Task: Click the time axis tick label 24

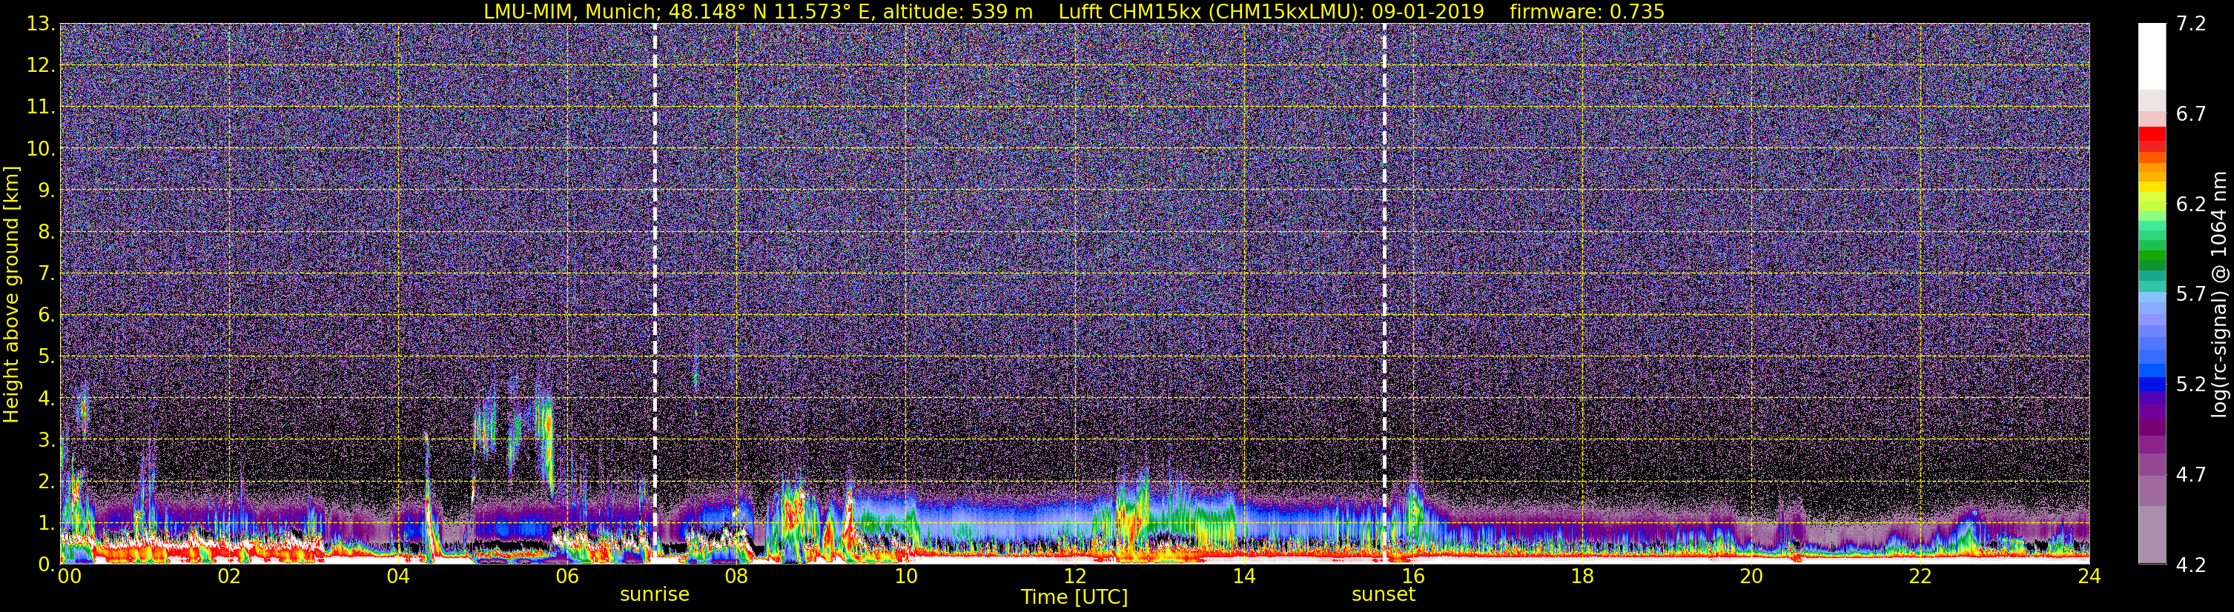Action: (x=2089, y=576)
